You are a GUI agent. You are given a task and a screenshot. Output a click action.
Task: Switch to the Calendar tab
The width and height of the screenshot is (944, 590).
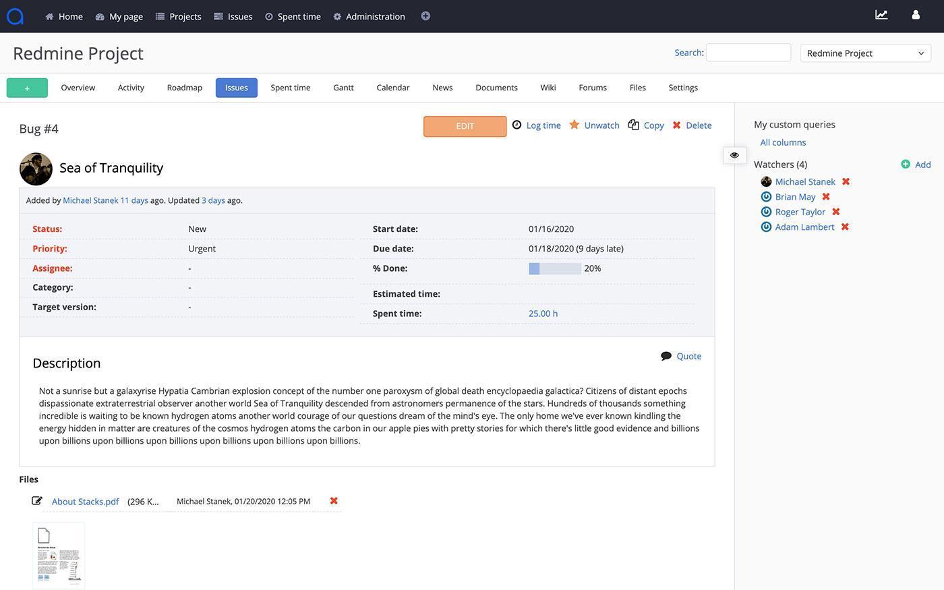pos(393,88)
